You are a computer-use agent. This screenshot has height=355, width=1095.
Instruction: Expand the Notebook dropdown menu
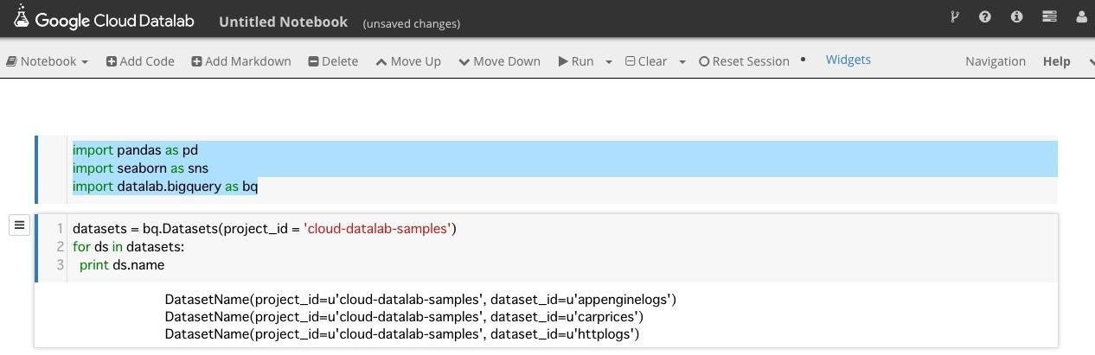point(48,61)
